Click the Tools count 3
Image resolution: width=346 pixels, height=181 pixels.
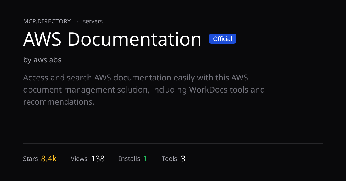(183, 159)
